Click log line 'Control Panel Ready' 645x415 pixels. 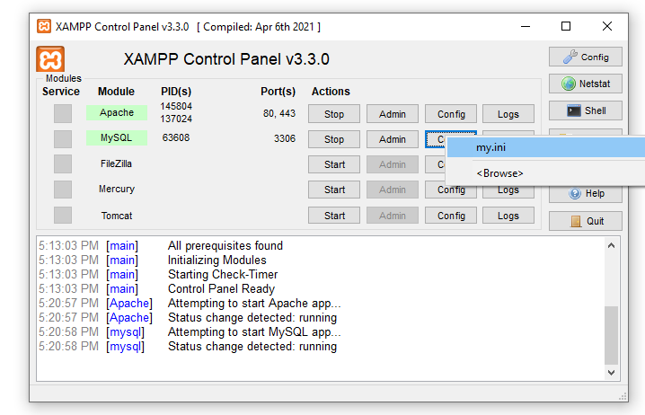pos(221,288)
